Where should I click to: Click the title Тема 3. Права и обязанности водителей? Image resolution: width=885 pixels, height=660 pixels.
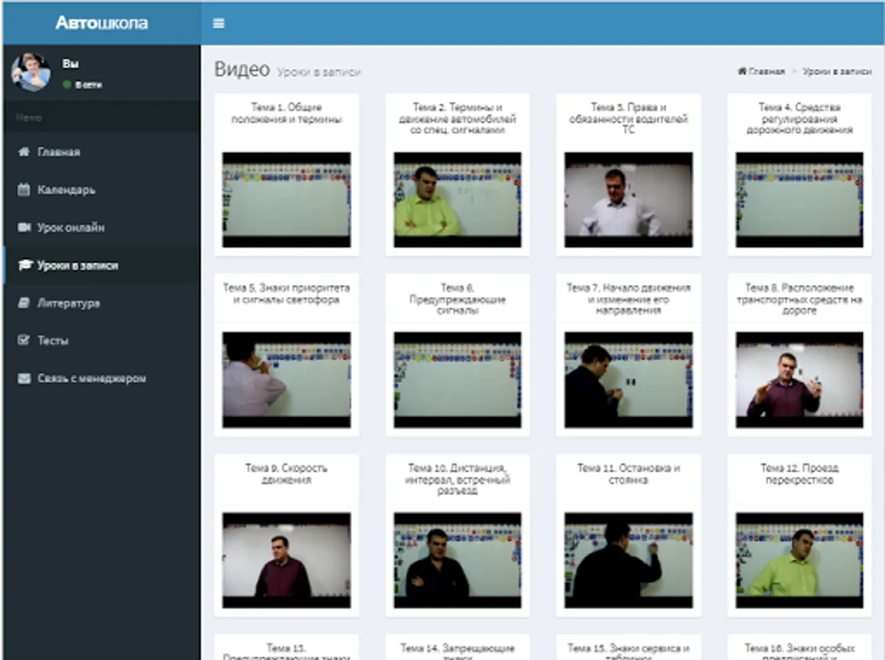(x=628, y=119)
